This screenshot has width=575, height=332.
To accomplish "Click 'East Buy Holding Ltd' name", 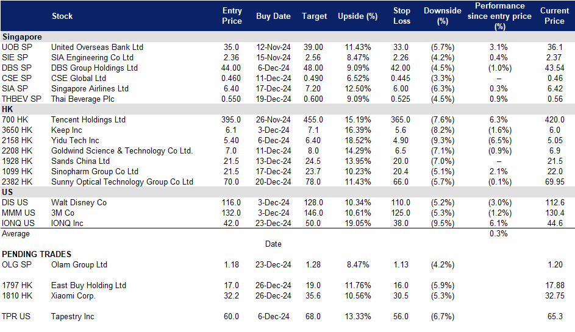I will (x=89, y=285).
